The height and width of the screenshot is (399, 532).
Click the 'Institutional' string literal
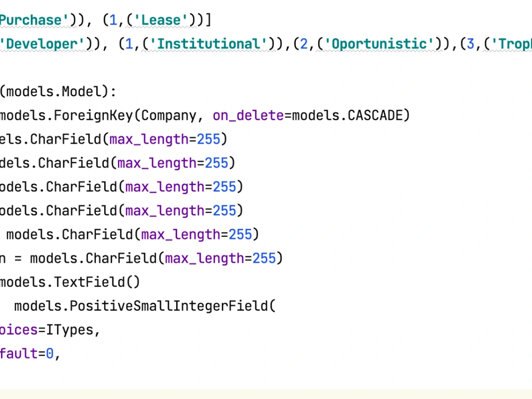(x=208, y=44)
